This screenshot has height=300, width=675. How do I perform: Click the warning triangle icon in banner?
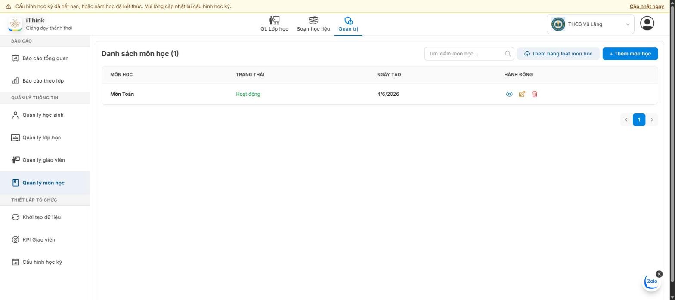pyautogui.click(x=8, y=6)
